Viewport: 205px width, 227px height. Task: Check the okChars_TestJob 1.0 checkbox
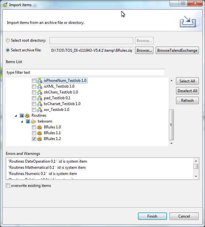tap(34, 92)
